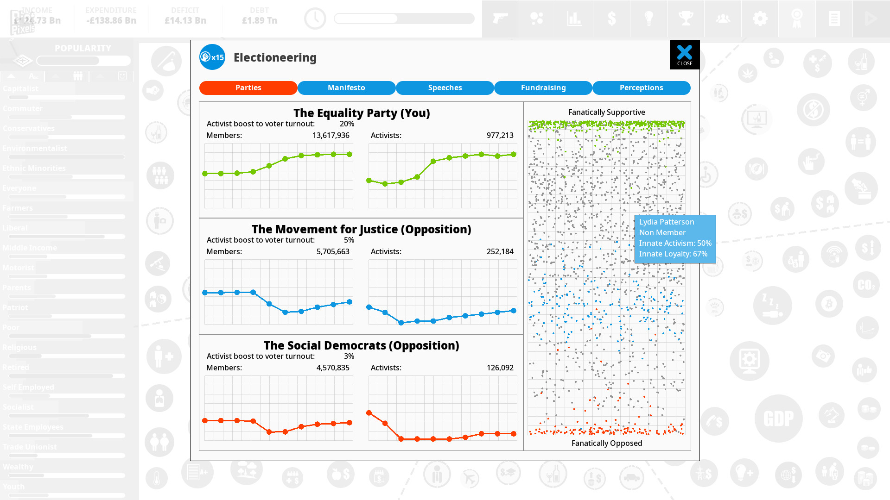The image size is (890, 500).
Task: Select the Parties tab in Electioneering
Action: tap(248, 87)
